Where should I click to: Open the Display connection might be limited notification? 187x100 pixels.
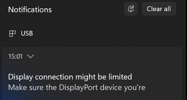(x=92, y=73)
